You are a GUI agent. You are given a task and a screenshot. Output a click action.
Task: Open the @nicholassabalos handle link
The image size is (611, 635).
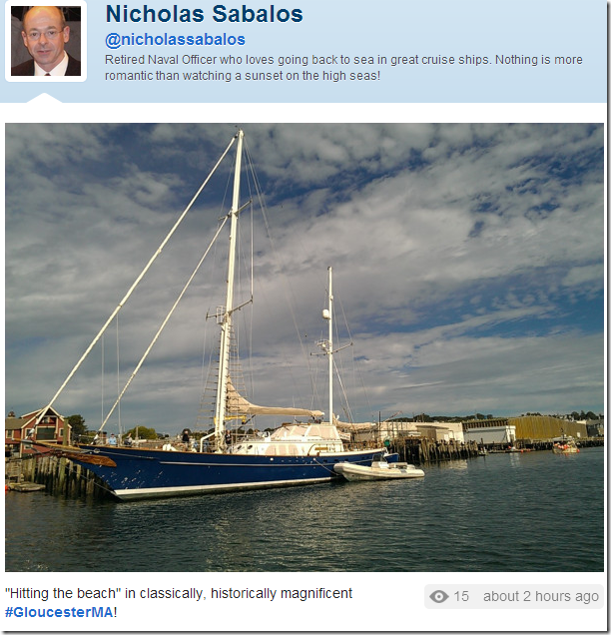[x=175, y=40]
